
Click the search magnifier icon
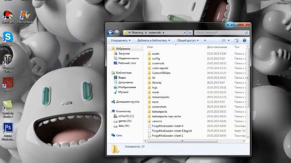click(x=246, y=33)
